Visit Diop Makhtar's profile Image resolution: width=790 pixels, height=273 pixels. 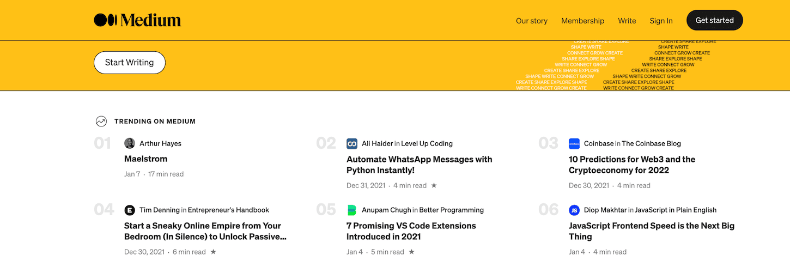(605, 210)
